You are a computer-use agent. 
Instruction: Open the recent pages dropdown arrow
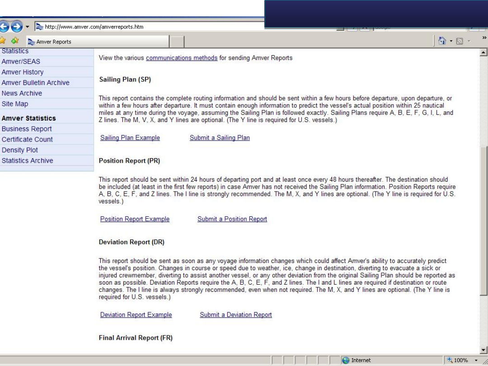(x=27, y=27)
